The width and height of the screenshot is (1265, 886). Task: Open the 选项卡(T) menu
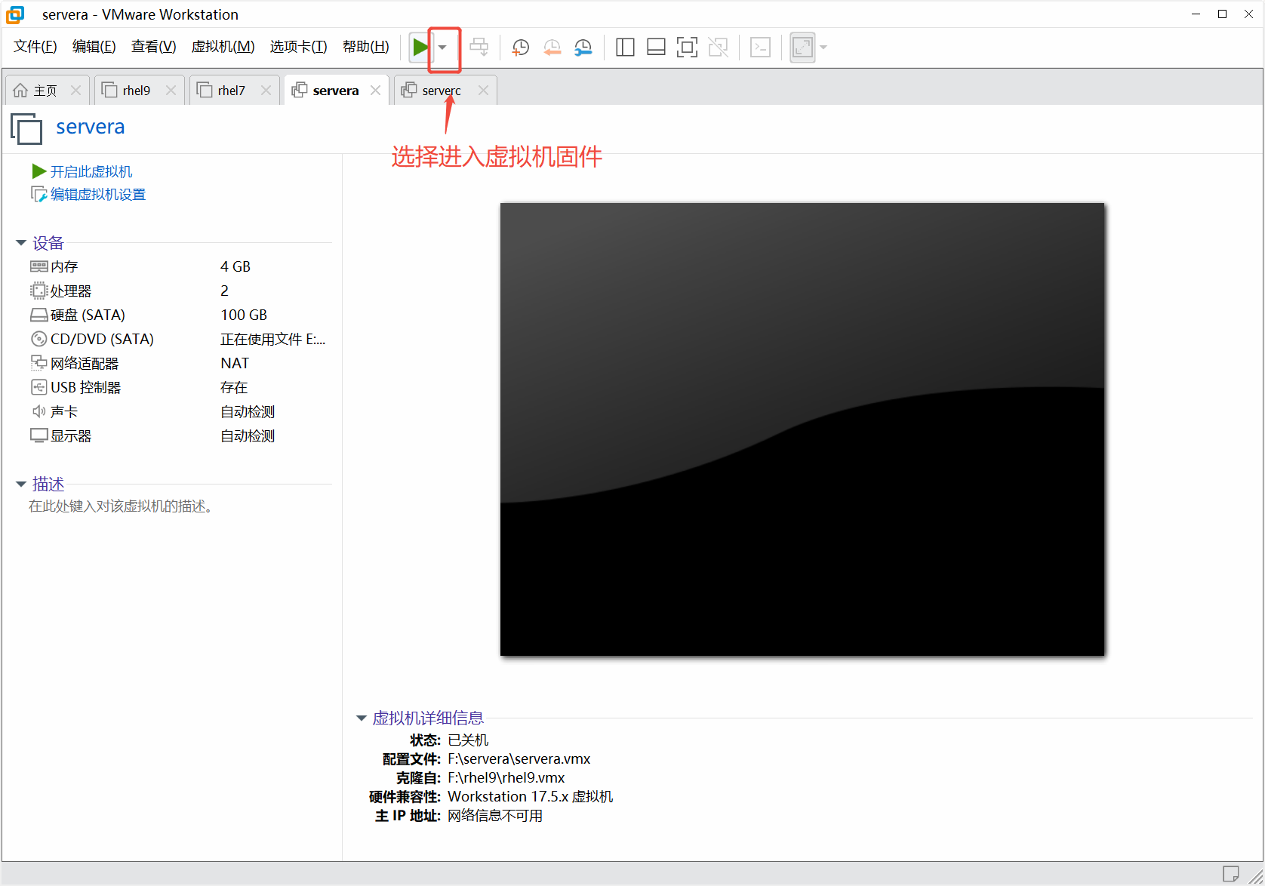pyautogui.click(x=298, y=47)
